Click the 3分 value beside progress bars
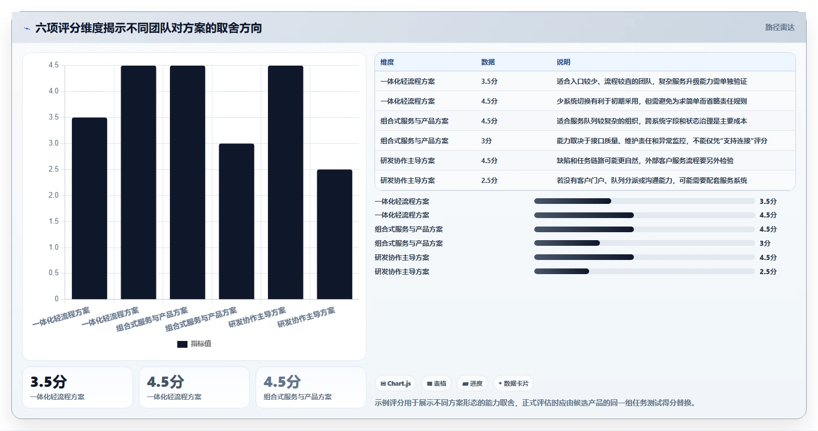 coord(765,244)
